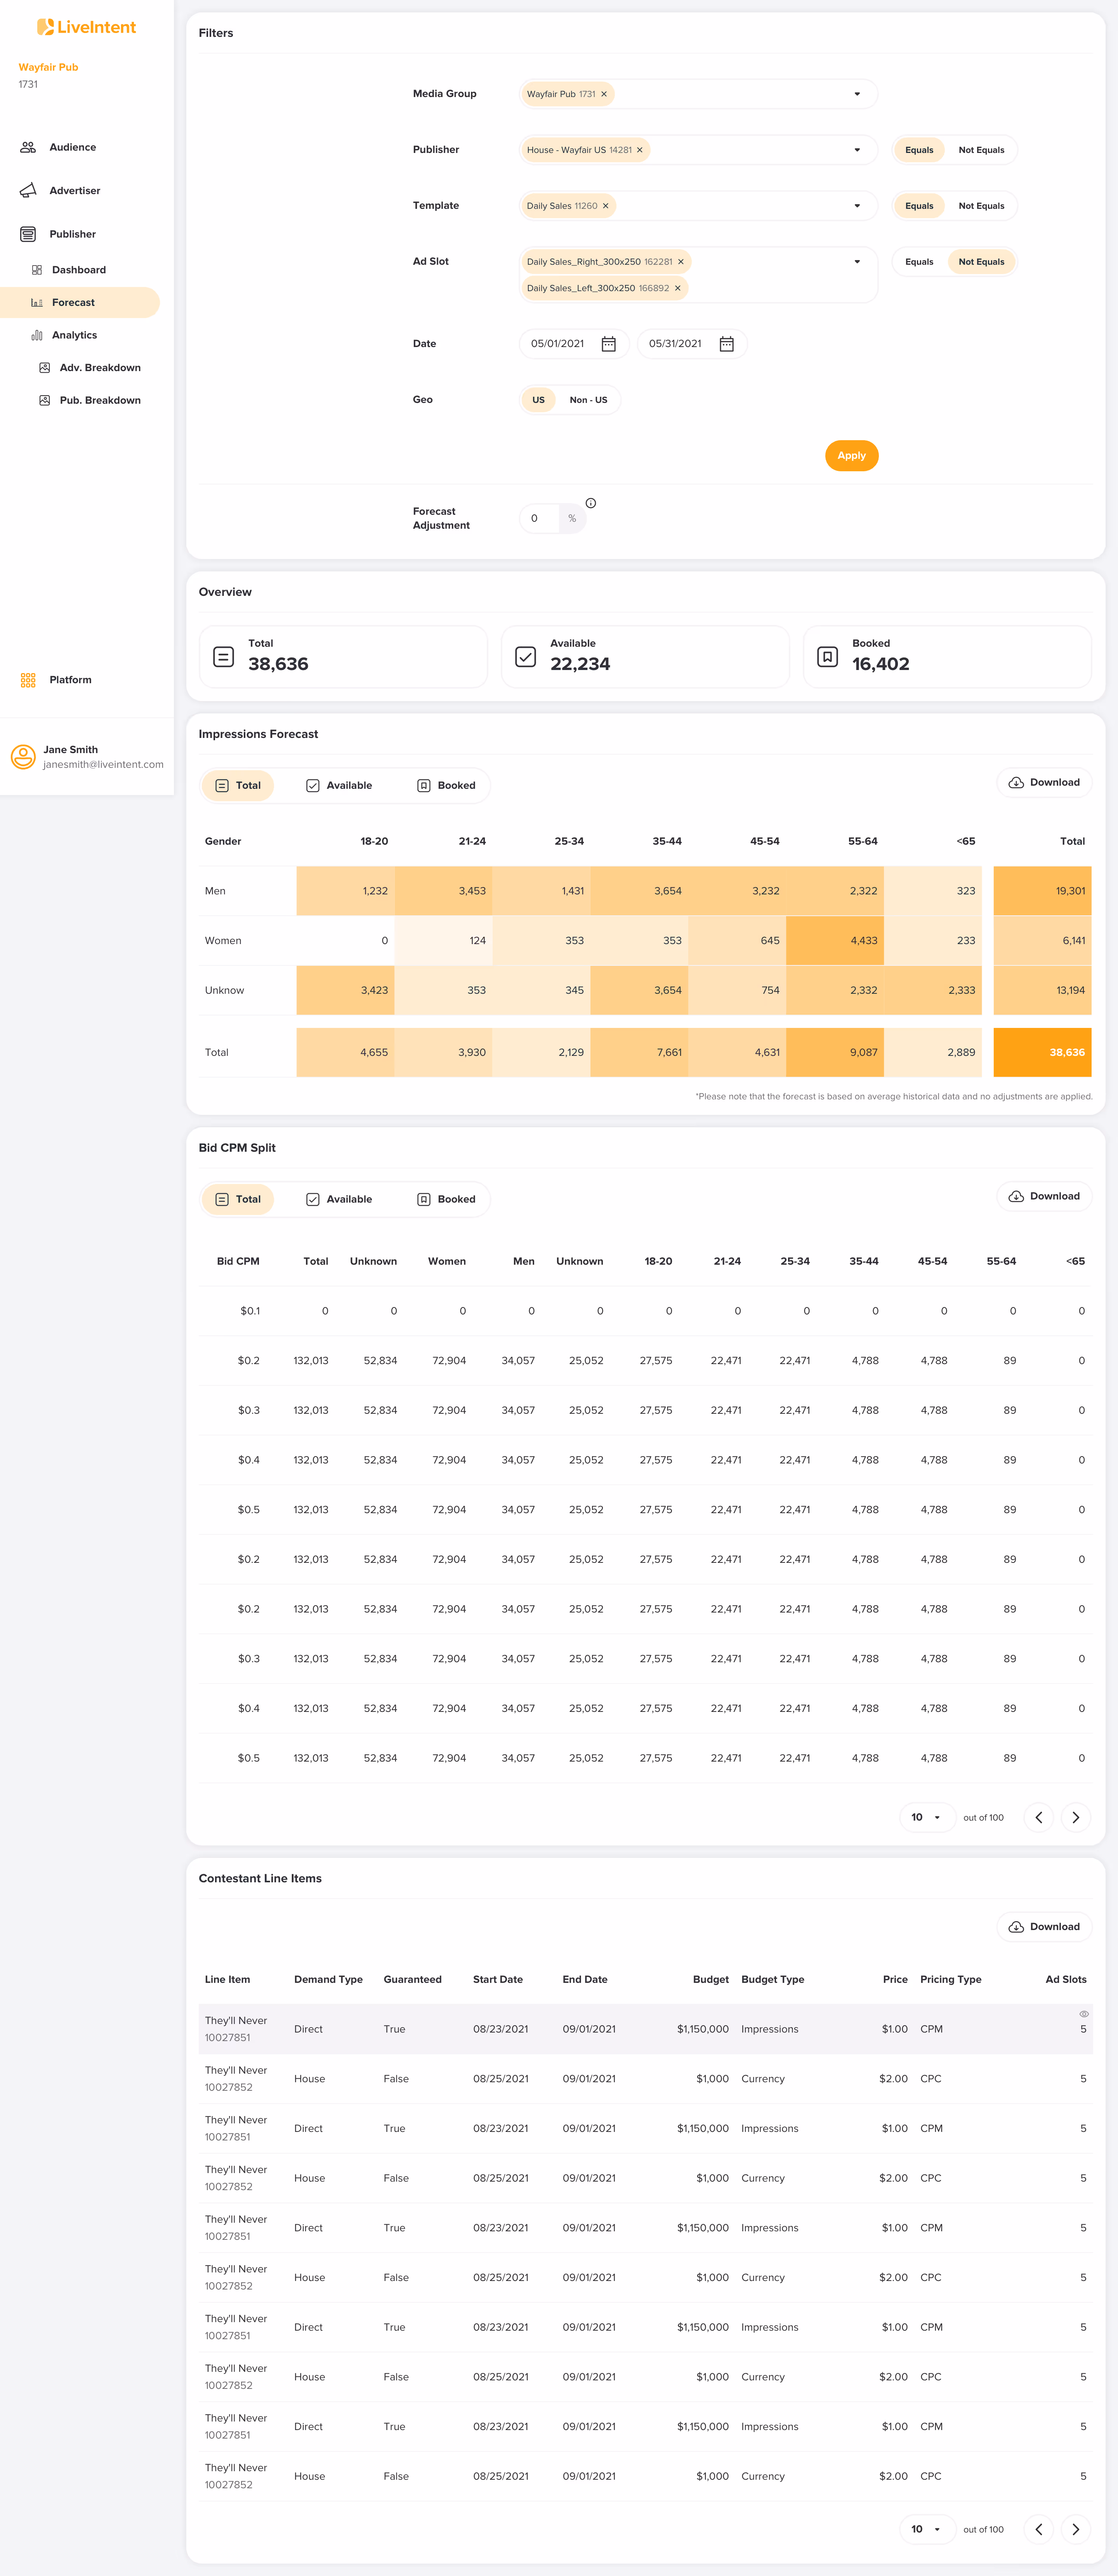Select Total tab in Bid CPM Split

[238, 1200]
